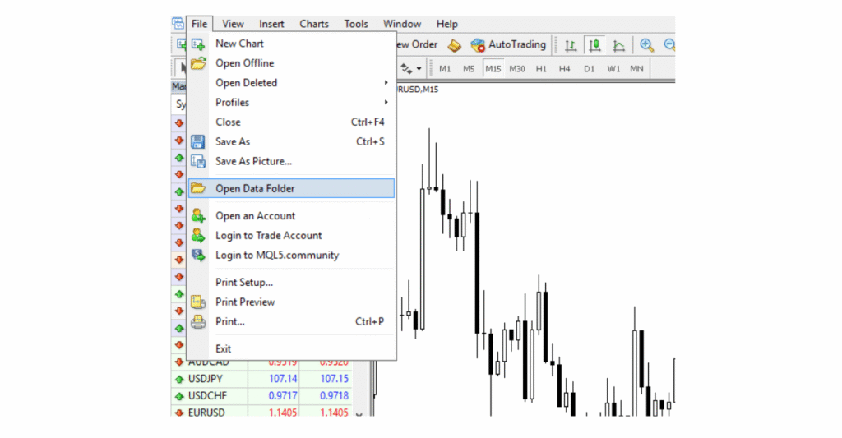The image size is (842, 438).
Task: Select the M15 timeframe
Action: click(493, 69)
